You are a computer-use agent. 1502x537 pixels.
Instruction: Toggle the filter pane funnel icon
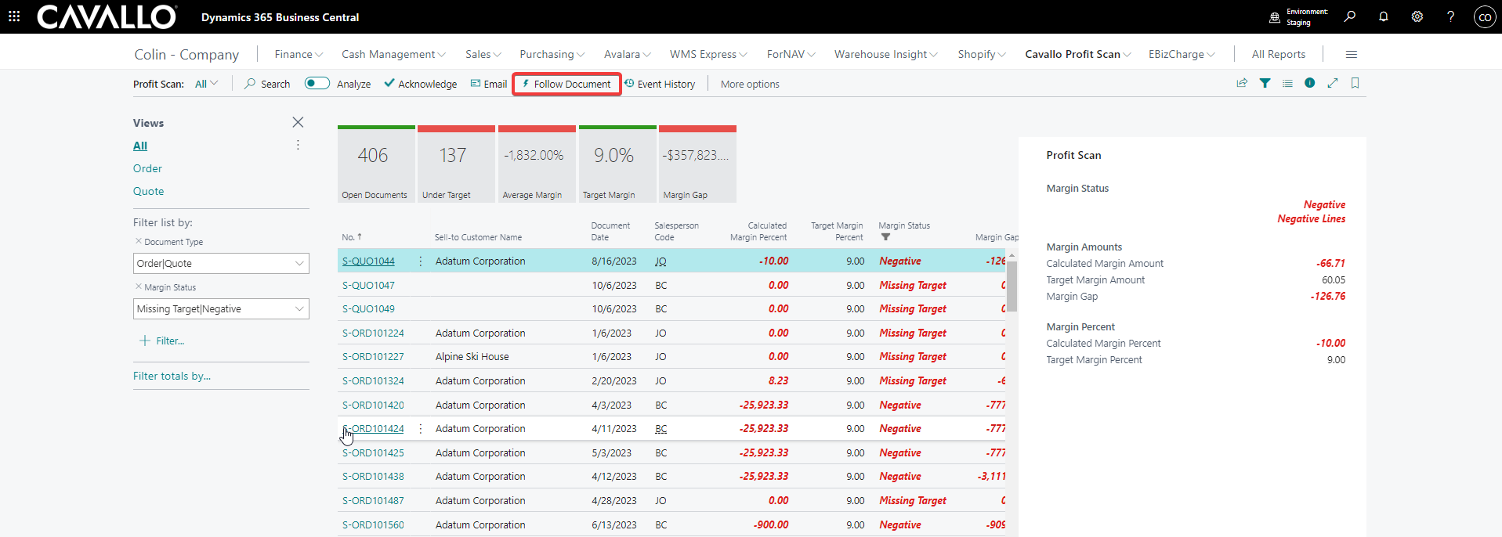[x=1265, y=83]
